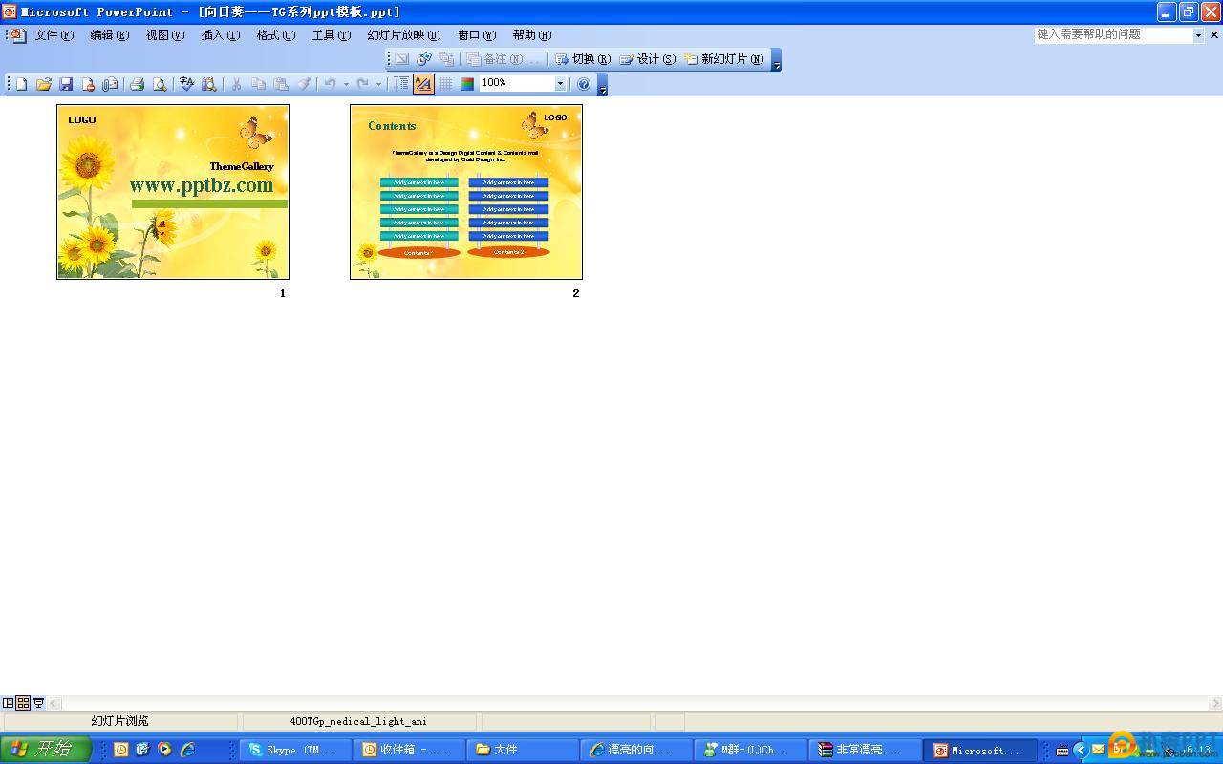Click the Permission icon in the standard toolbar

point(88,84)
